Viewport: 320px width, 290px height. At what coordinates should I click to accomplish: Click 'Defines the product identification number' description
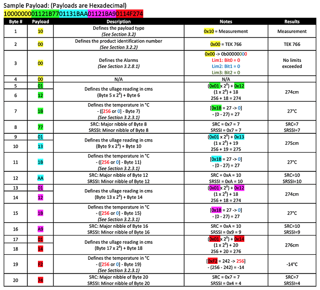coord(118,41)
